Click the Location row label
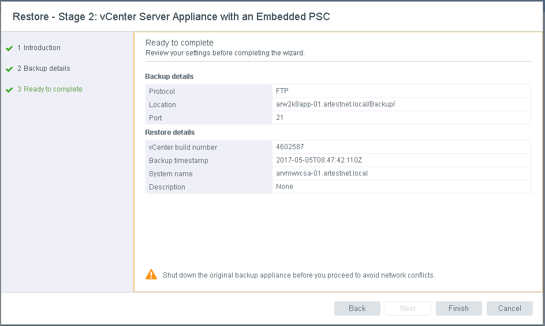Viewport: 545px width, 326px height. (162, 105)
